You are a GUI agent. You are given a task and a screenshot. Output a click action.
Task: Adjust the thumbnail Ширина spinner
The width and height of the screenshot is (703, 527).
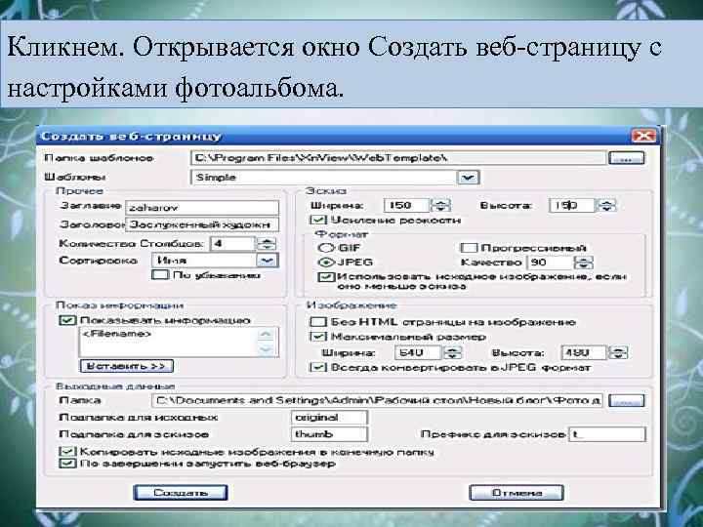tap(440, 205)
